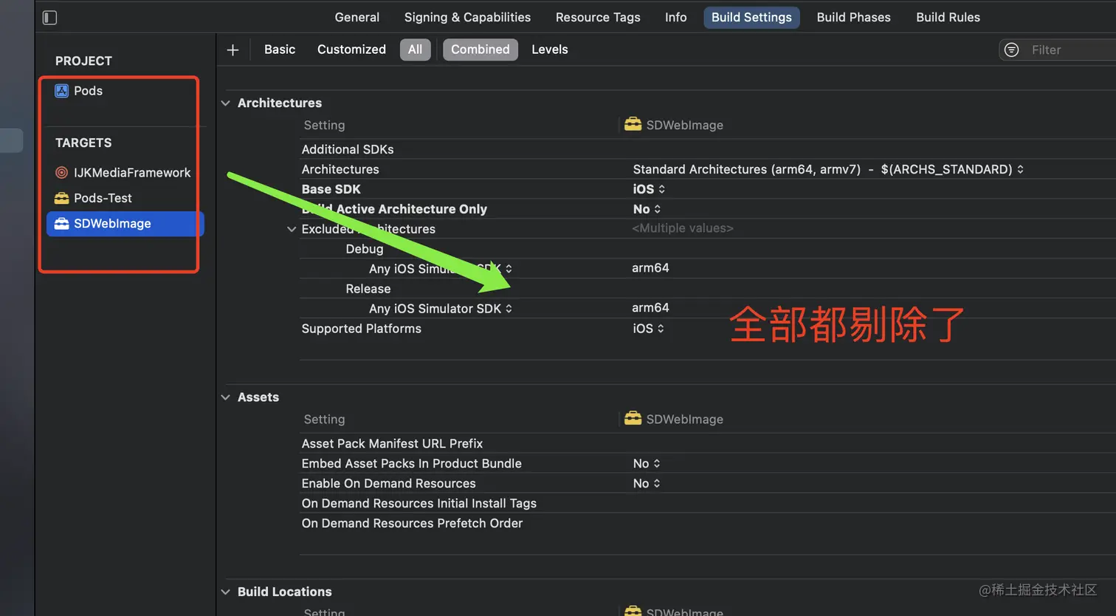Open the Resource Tags tab
Screen dimensions: 1116x616
coord(598,17)
